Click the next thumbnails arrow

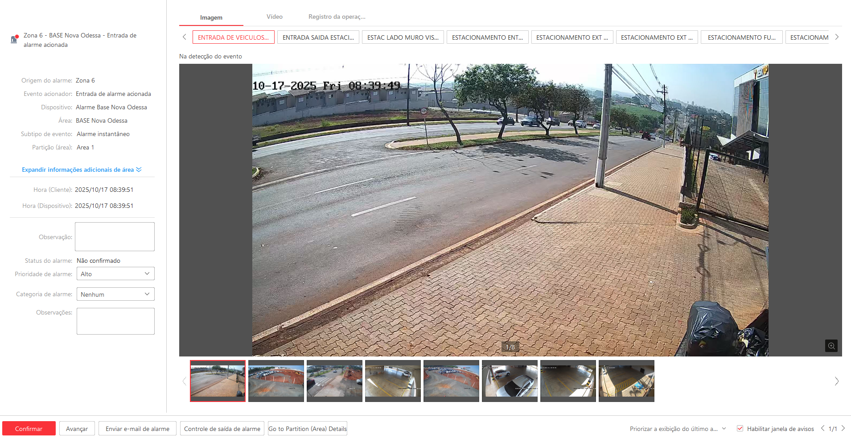(x=836, y=381)
